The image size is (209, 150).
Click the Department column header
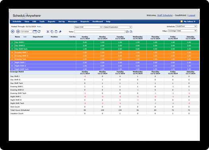[x=38, y=37]
